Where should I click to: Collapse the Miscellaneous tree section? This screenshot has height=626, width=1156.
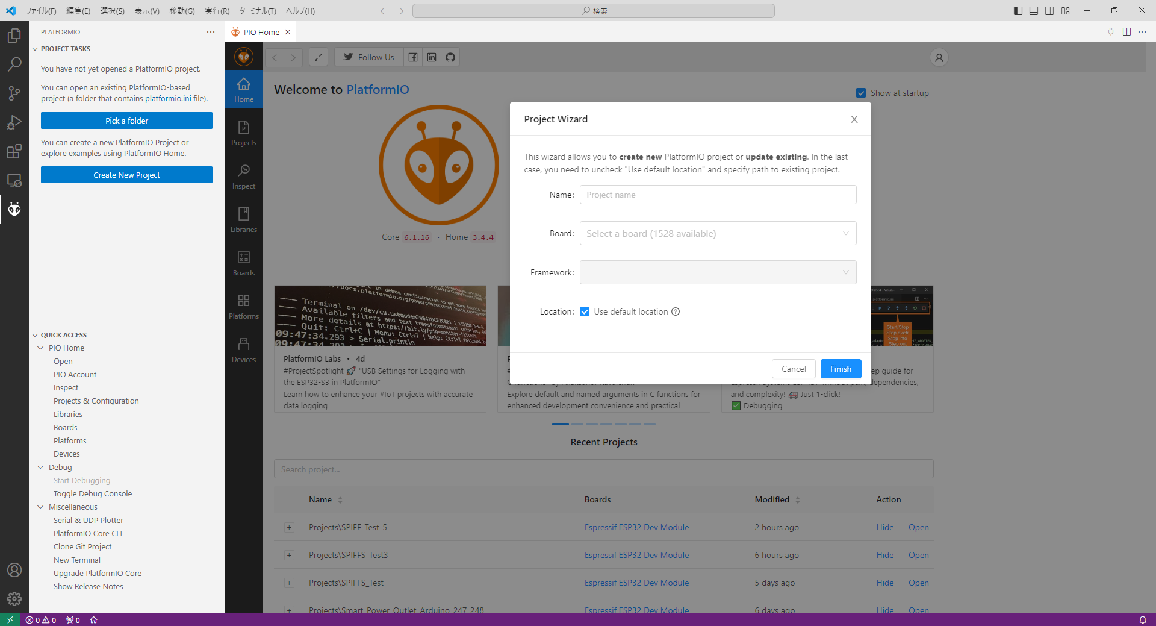click(x=40, y=507)
